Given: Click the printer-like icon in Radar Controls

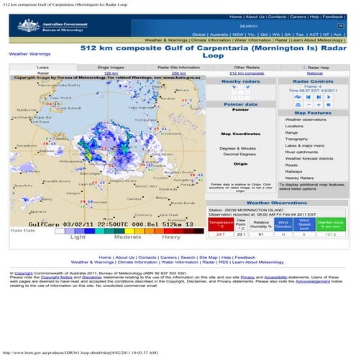Looking at the screenshot, I should (298, 105).
